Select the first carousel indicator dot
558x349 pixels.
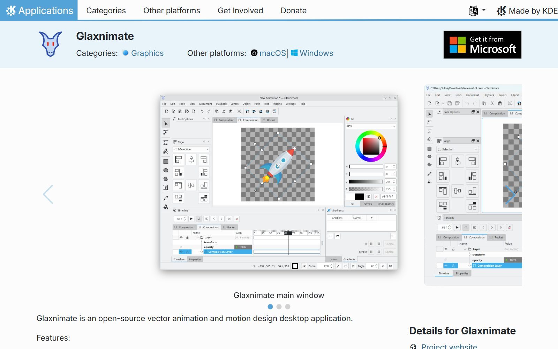[270, 307]
